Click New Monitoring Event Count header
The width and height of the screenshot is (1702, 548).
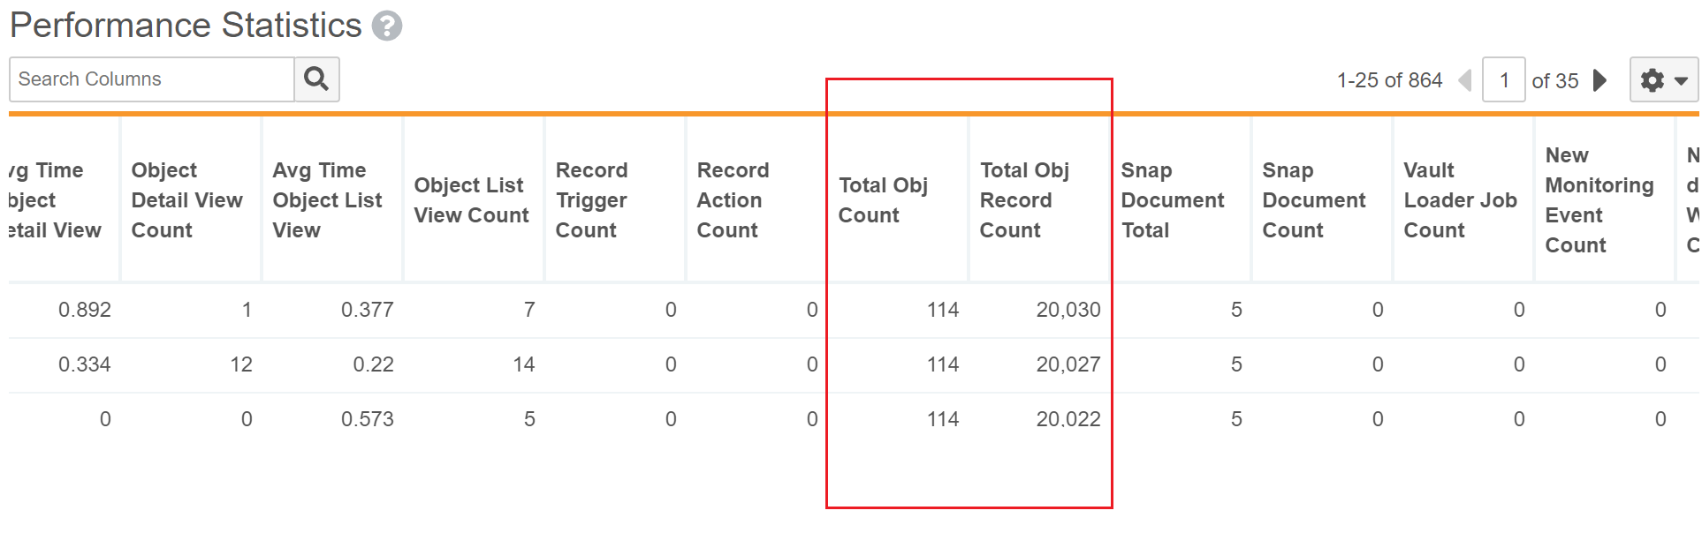coord(1599,200)
